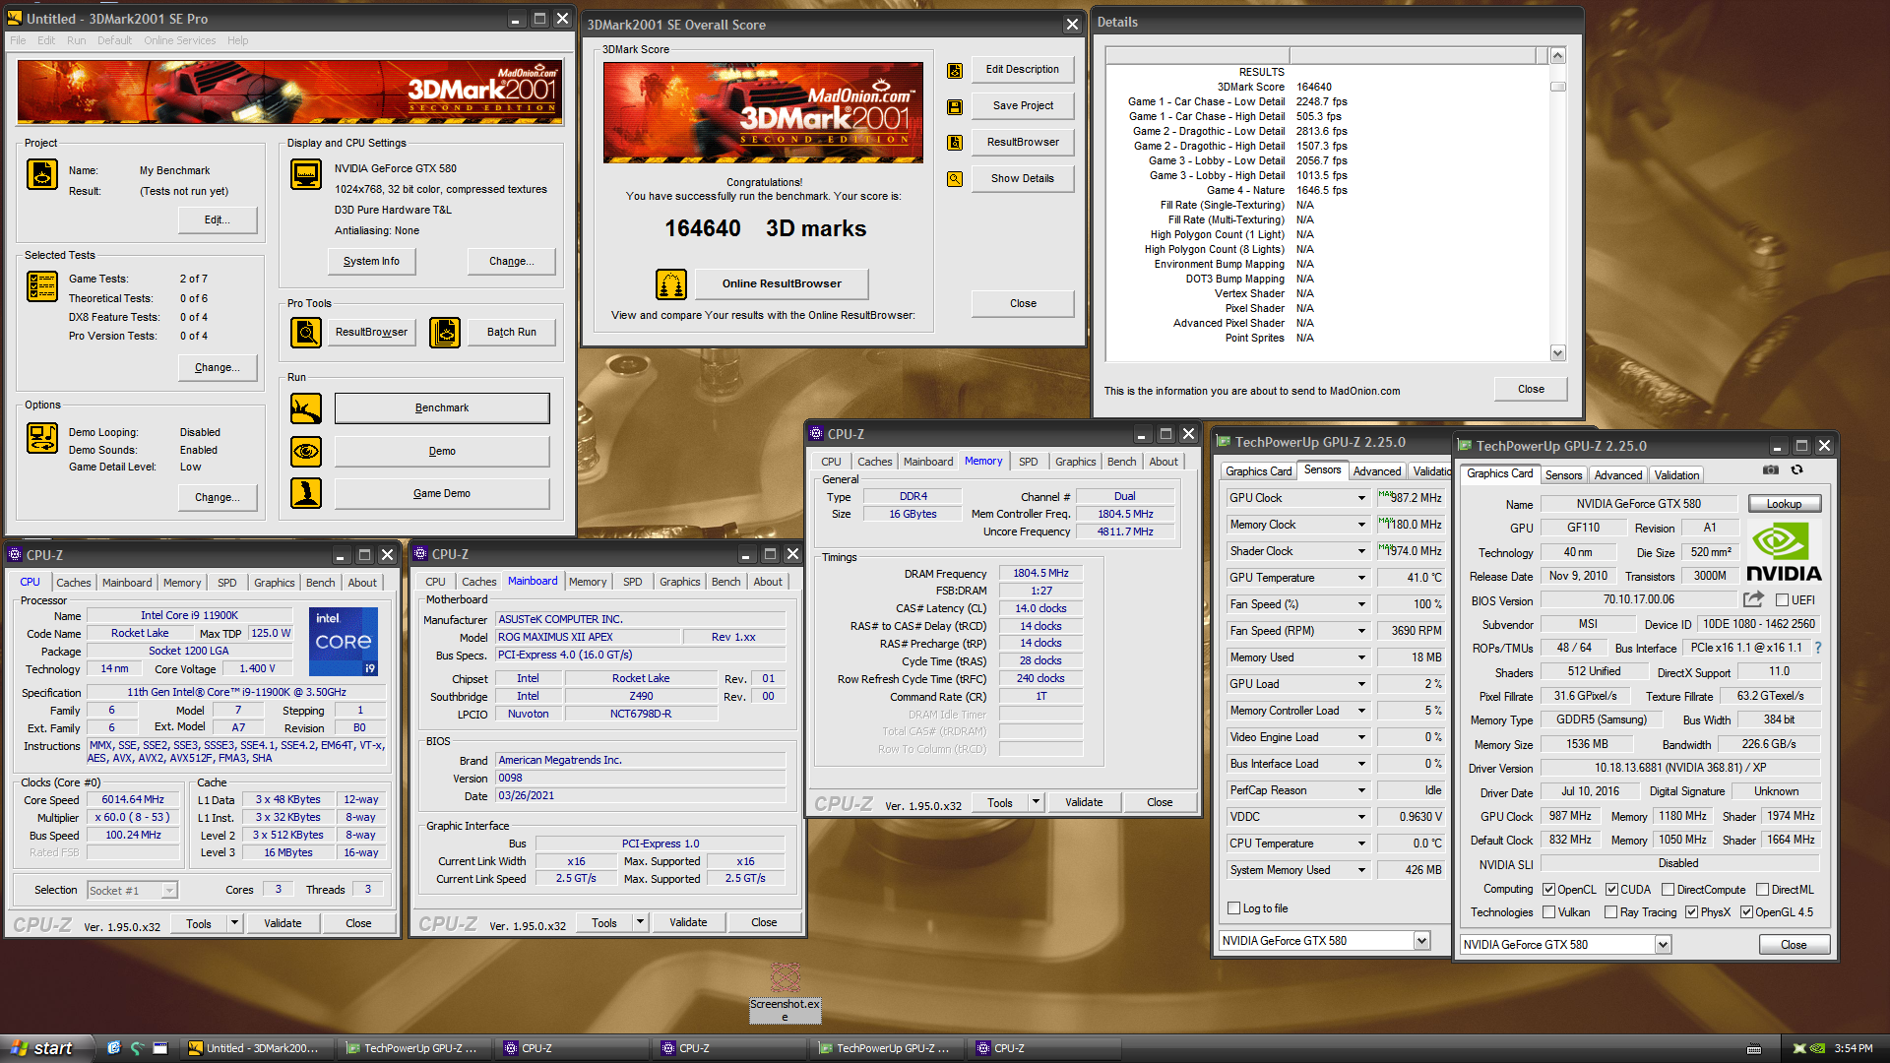Click the Untitled - 3DMark200... taskbar button
1890x1063 pixels.
pyautogui.click(x=255, y=1048)
